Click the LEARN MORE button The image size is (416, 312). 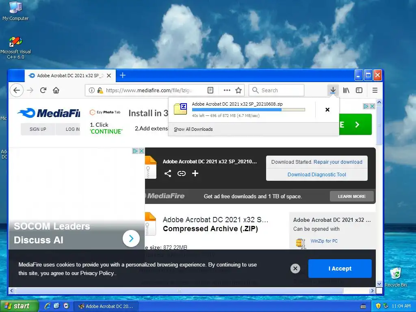click(351, 196)
